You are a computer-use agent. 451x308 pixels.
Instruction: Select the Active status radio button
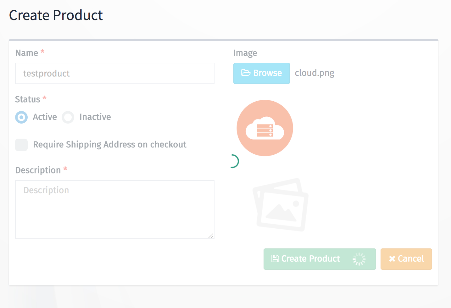(x=21, y=117)
